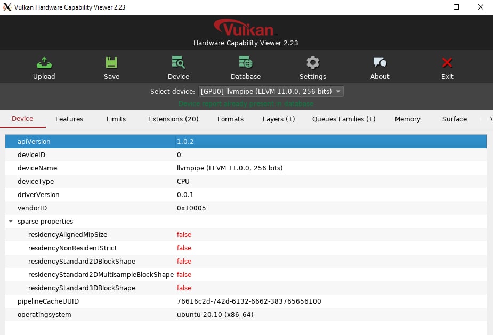Click the pipelineCacheUUID value 76616c2d-742d-6132-6662-383765656100
The height and width of the screenshot is (335, 493).
point(249,301)
